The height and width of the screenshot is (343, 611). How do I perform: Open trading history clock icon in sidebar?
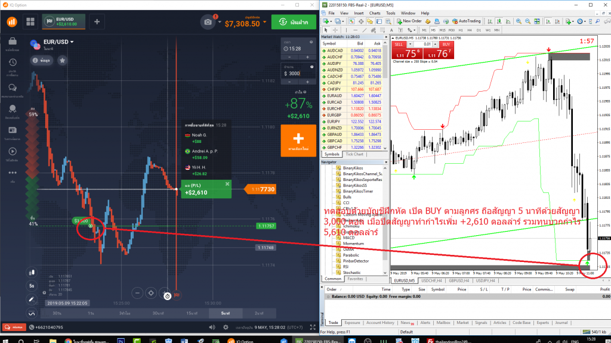[13, 62]
